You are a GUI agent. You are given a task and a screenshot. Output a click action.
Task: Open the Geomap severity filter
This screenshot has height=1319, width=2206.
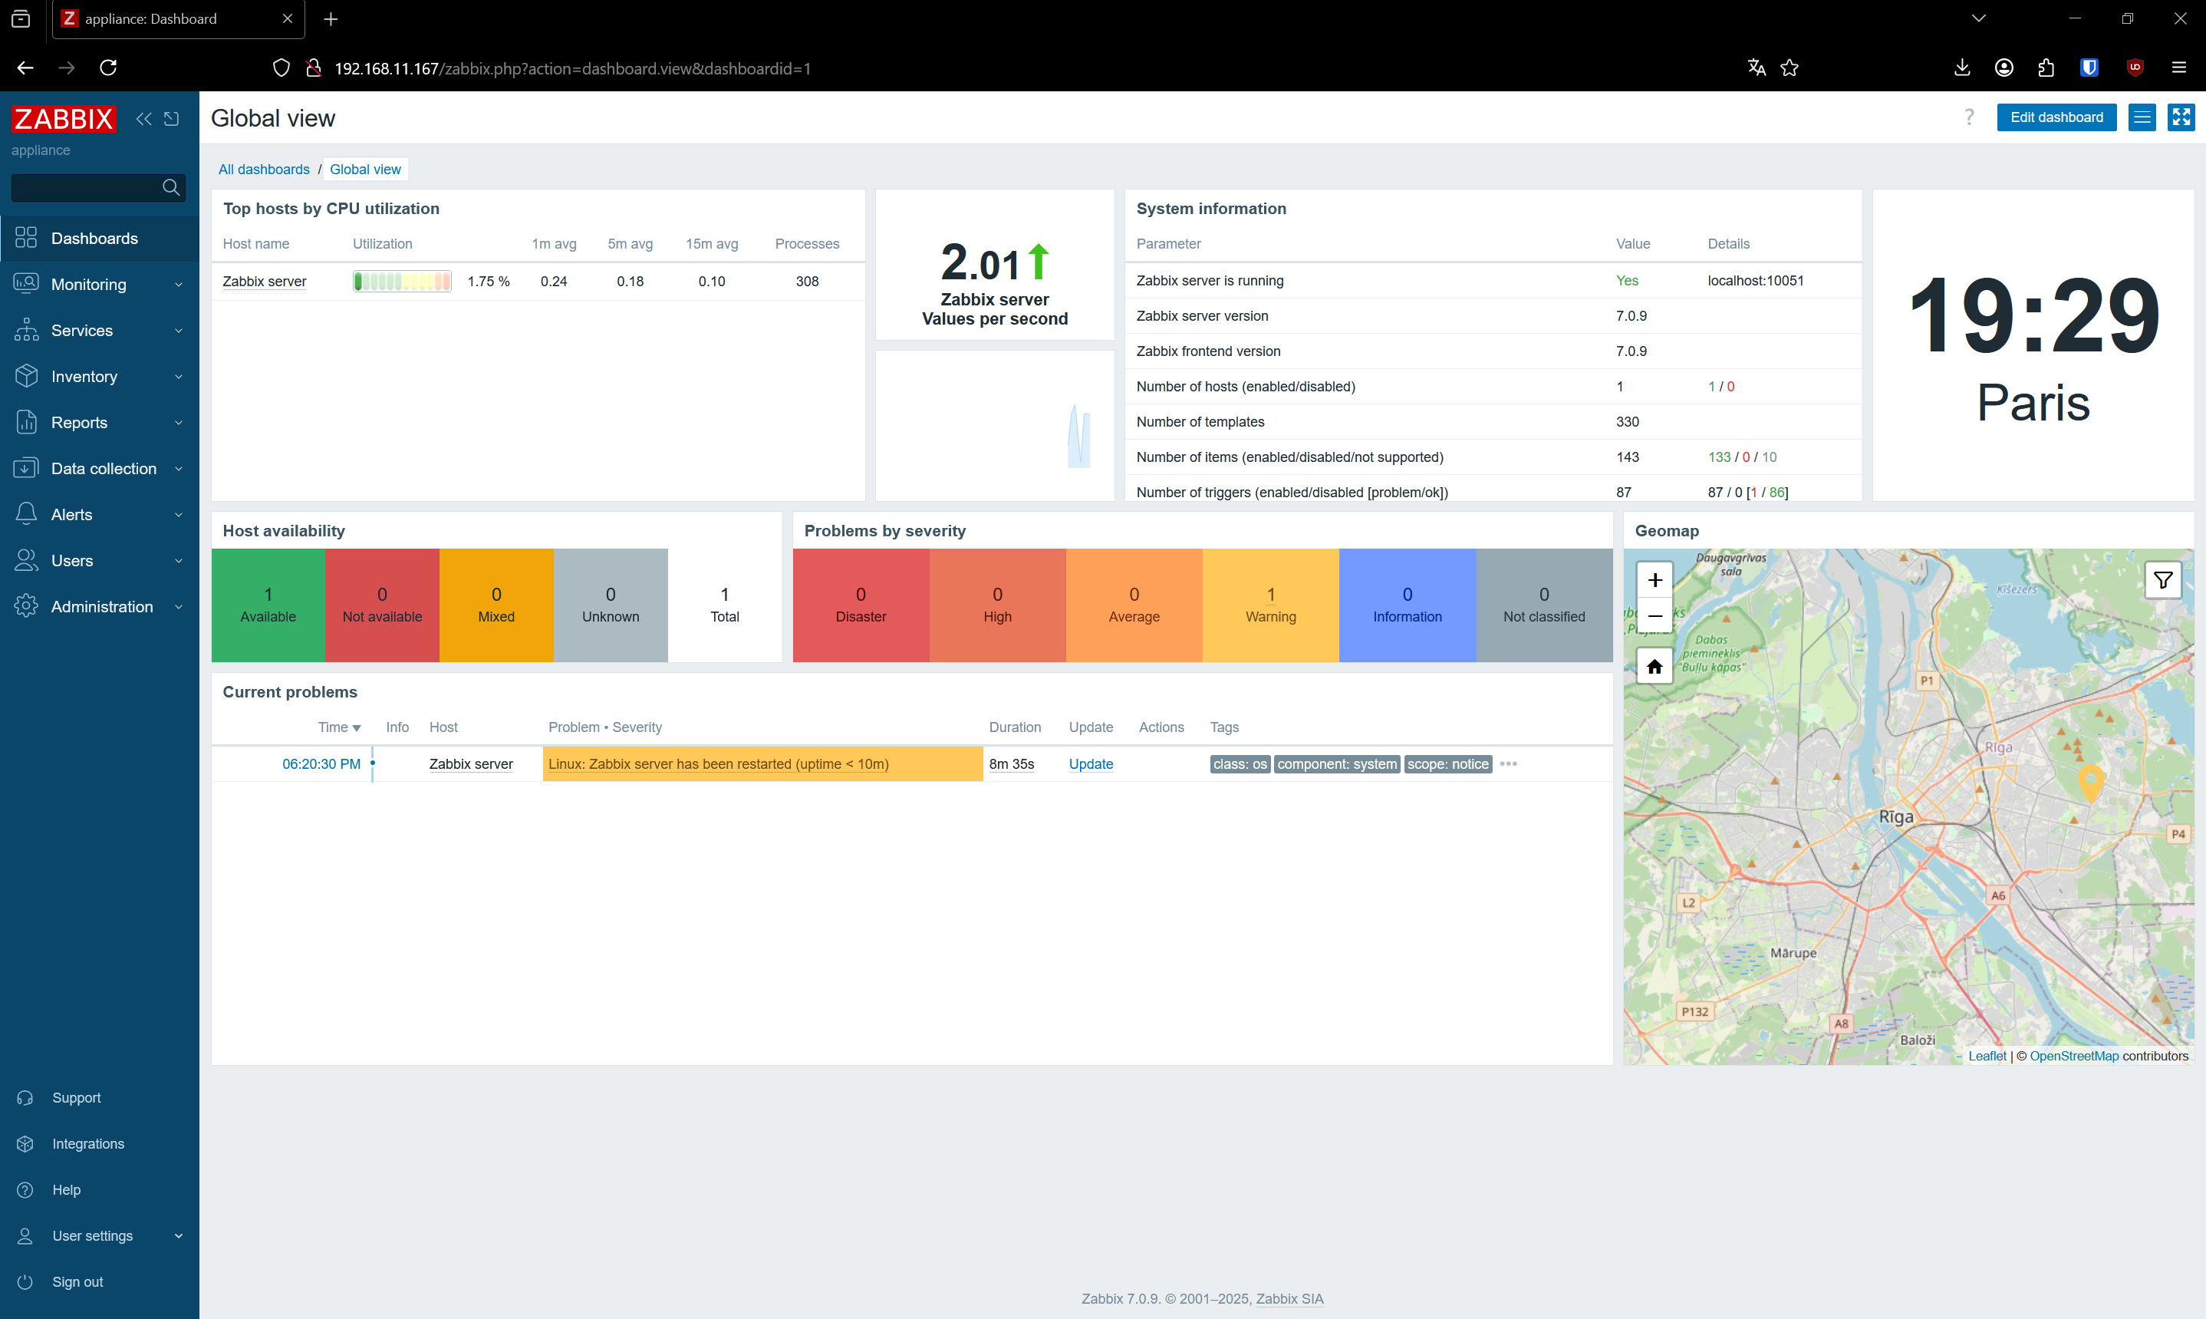click(2162, 580)
